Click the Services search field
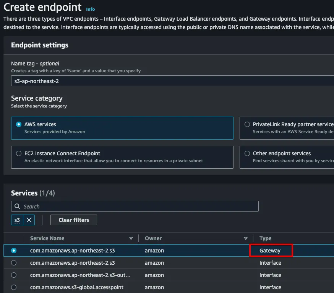This screenshot has height=293, width=334. [138, 206]
